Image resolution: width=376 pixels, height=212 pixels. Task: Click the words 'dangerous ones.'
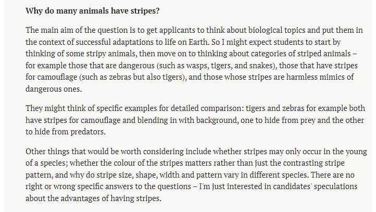(x=54, y=89)
